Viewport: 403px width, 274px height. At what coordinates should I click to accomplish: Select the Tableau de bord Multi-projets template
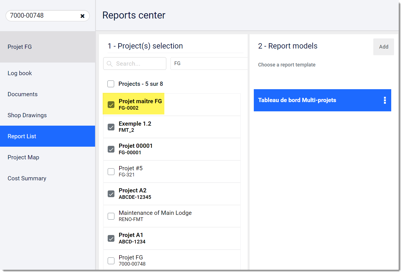(x=308, y=100)
